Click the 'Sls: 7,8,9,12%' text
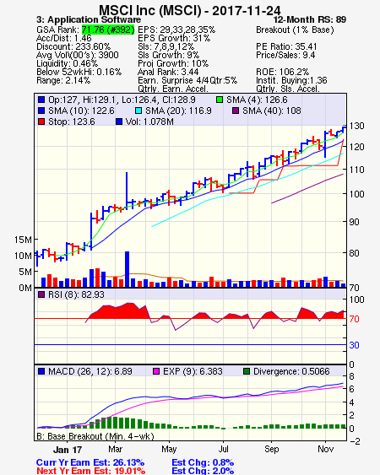This screenshot has width=380, height=475. point(166,46)
